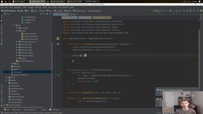203x114 pixels.
Task: Click the override gutter icon next to onCreate
Action: pos(58,44)
